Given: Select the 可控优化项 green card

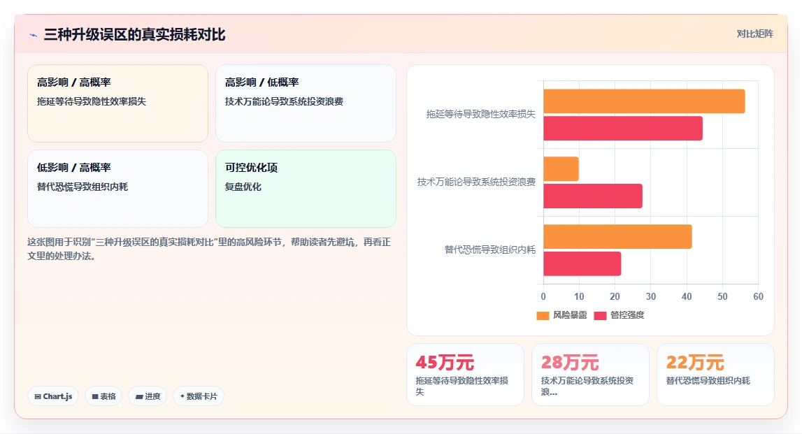Looking at the screenshot, I should 306,189.
